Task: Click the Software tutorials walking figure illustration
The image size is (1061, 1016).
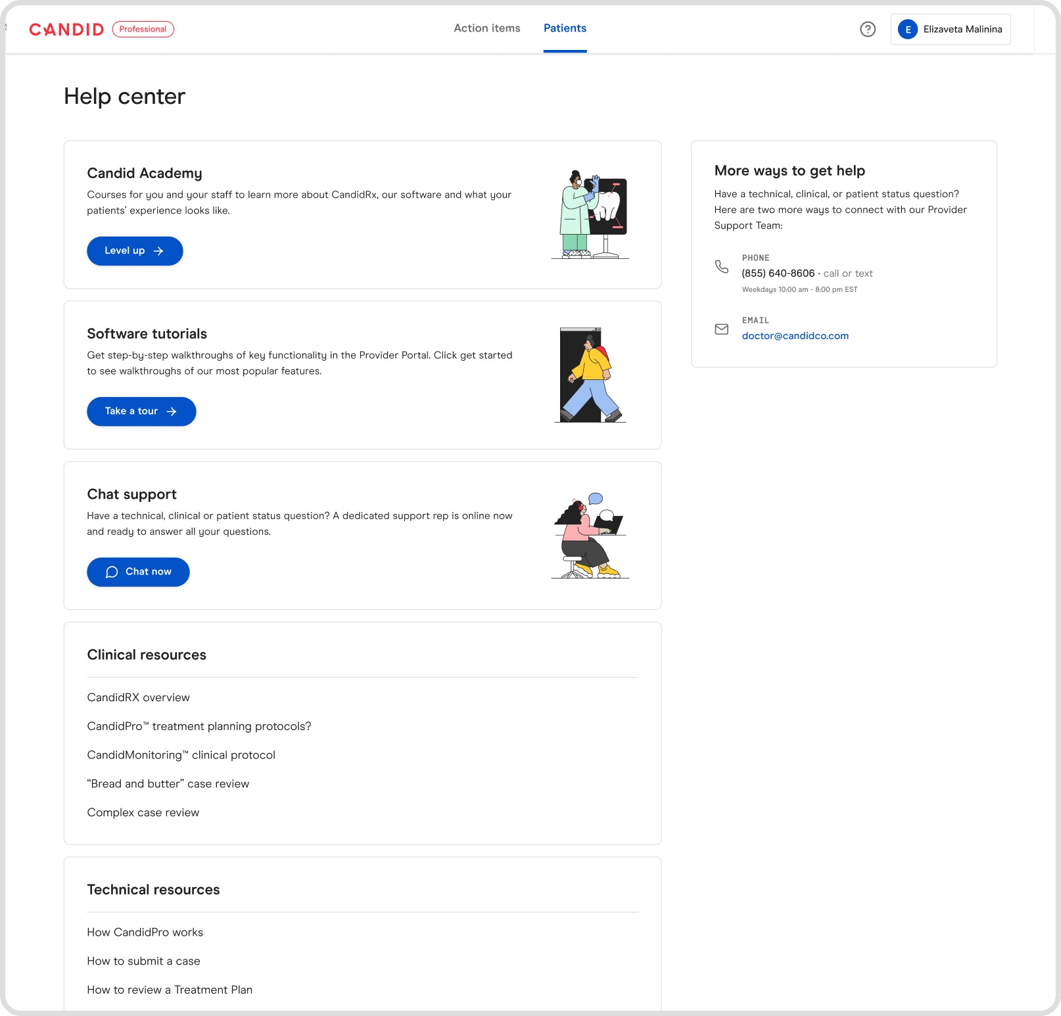Action: [x=590, y=375]
